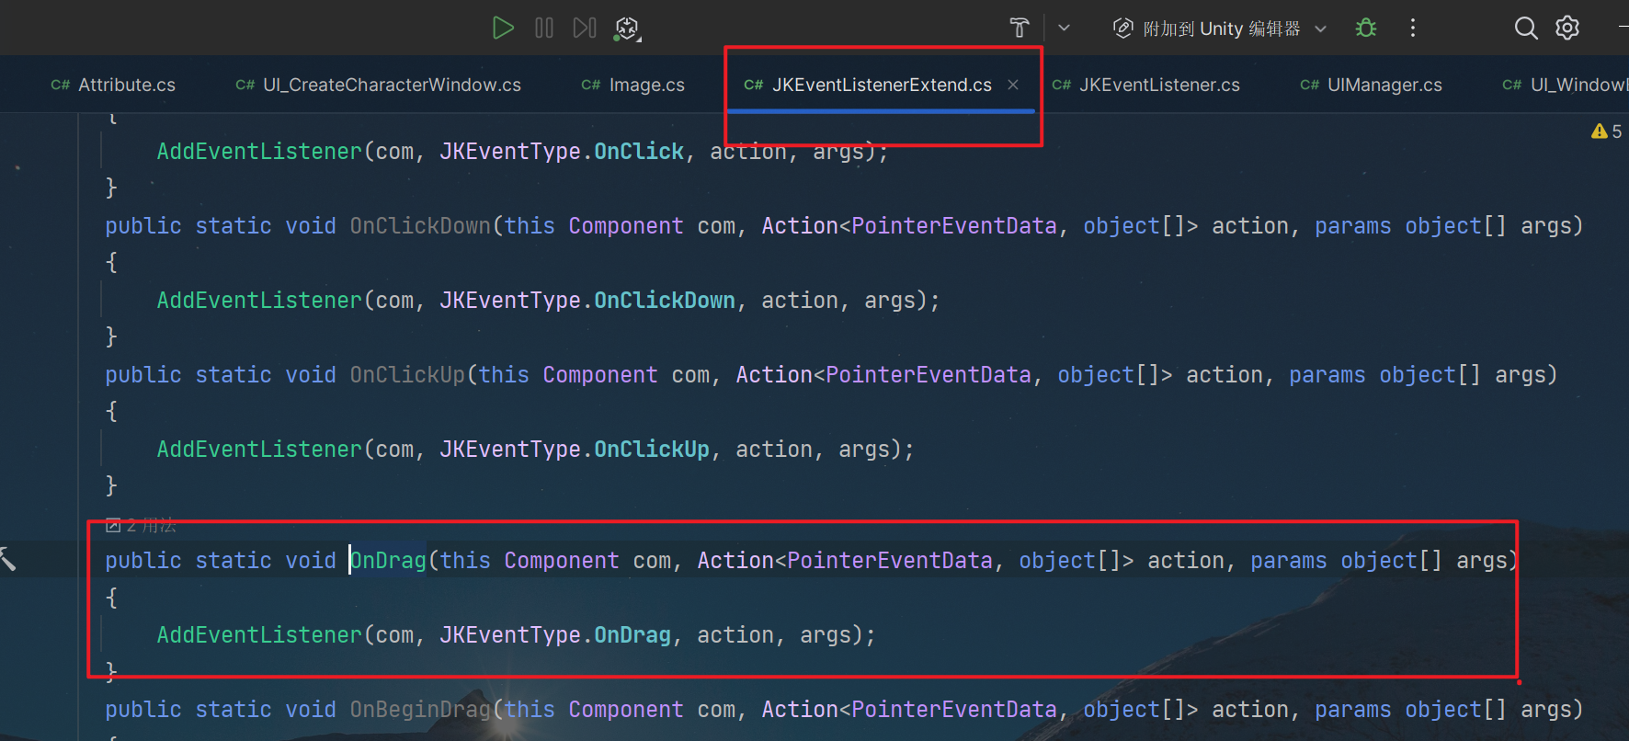The image size is (1629, 741).
Task: Click the yellow warnings indicator showing 5
Action: pyautogui.click(x=1606, y=131)
